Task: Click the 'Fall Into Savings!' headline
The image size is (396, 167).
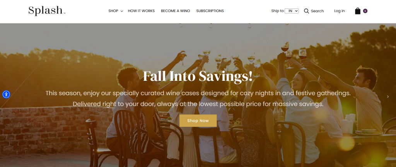Action: pyautogui.click(x=198, y=76)
